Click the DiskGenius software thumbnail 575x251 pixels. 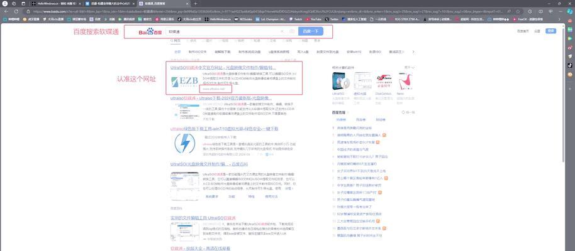coord(384,81)
